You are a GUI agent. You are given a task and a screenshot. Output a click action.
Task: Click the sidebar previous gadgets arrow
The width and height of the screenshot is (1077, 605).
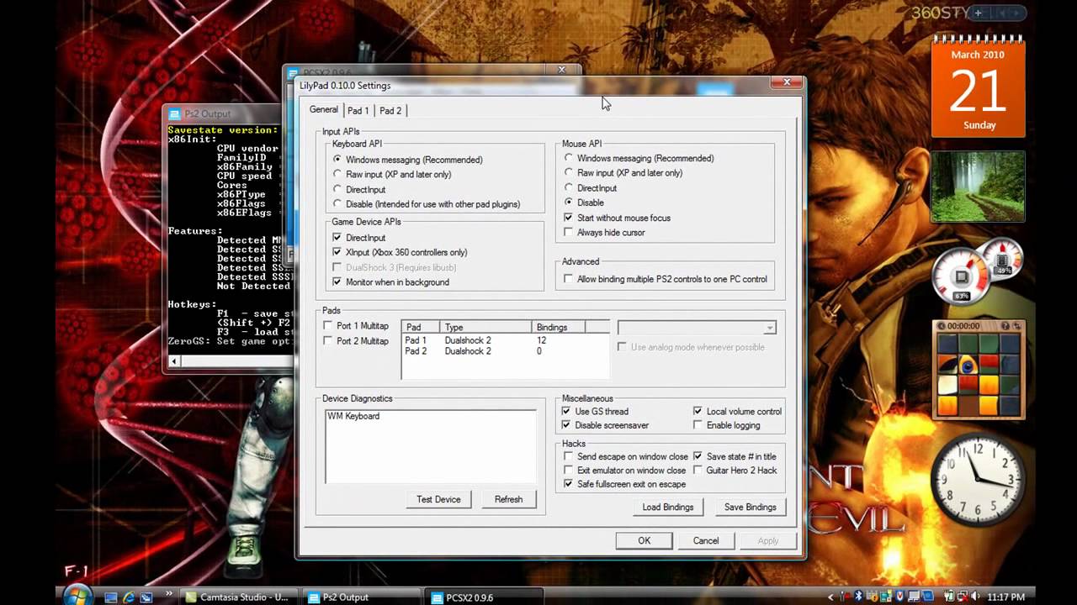(x=1001, y=13)
